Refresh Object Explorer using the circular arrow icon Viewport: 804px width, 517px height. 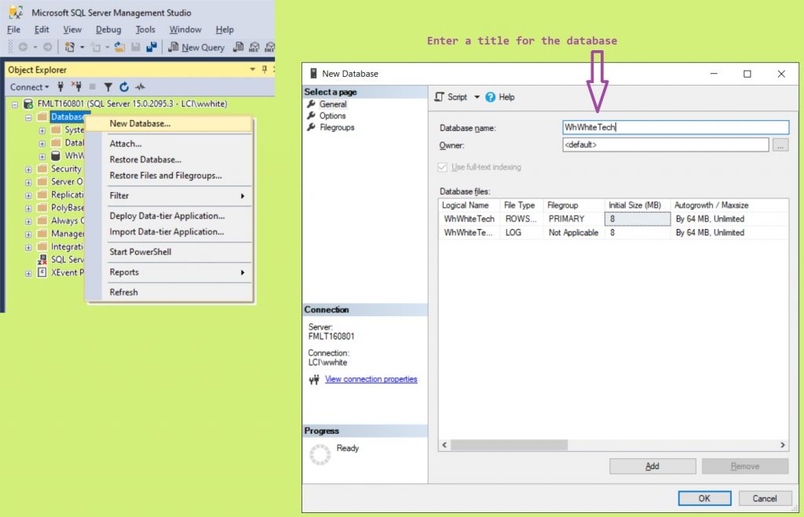pyautogui.click(x=124, y=87)
